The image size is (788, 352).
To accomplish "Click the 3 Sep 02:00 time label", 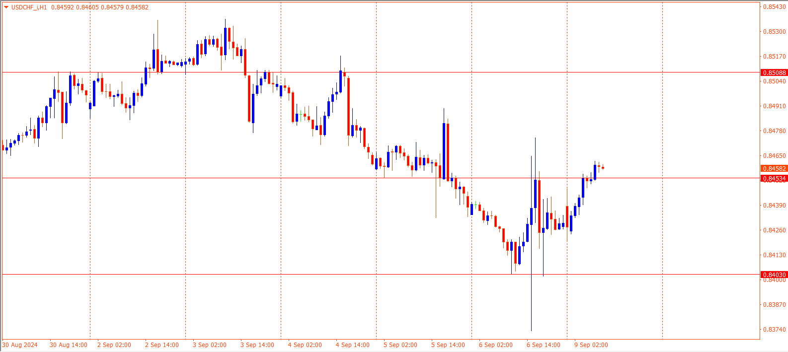I will [x=210, y=345].
